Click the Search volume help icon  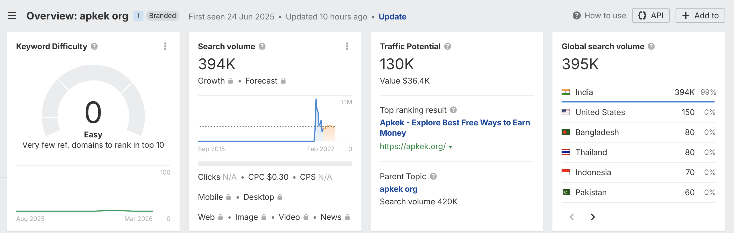[x=262, y=47]
